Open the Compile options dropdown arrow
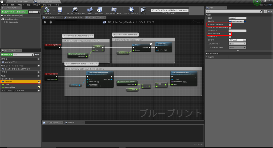Viewport: 273px width, 148px height. click(x=54, y=11)
